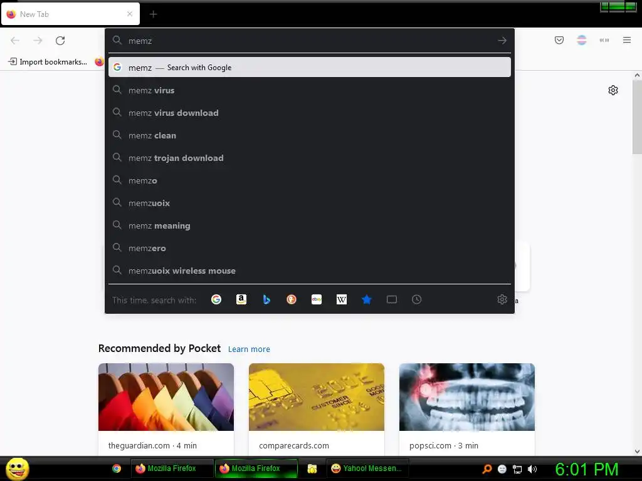Open the folder icon on the taskbar
The height and width of the screenshot is (481, 642).
312,468
